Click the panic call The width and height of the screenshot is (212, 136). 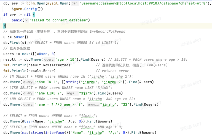51,20
